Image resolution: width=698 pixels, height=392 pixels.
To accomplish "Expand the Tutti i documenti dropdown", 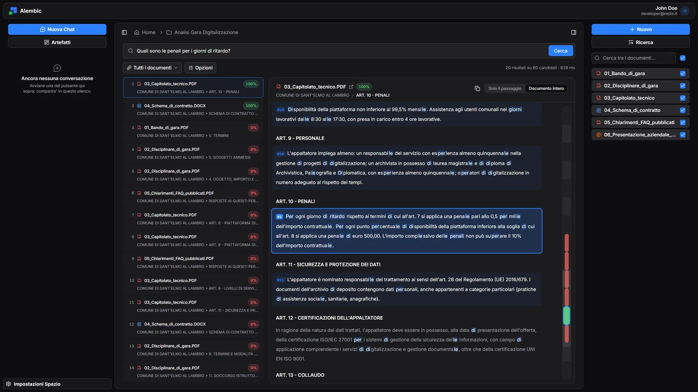I will tap(152, 68).
